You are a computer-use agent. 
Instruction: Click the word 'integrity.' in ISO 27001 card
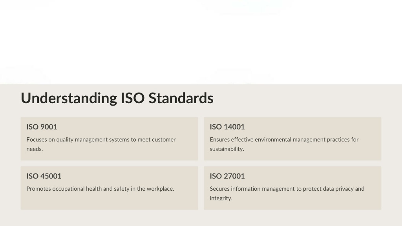[x=221, y=198]
